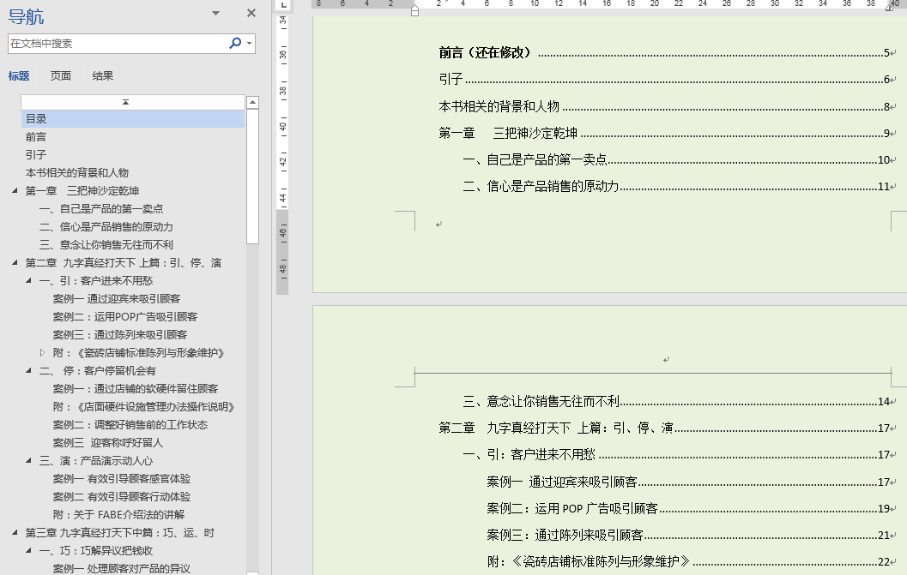
Task: Click the first-line indent marker on ruler
Action: click(415, 4)
